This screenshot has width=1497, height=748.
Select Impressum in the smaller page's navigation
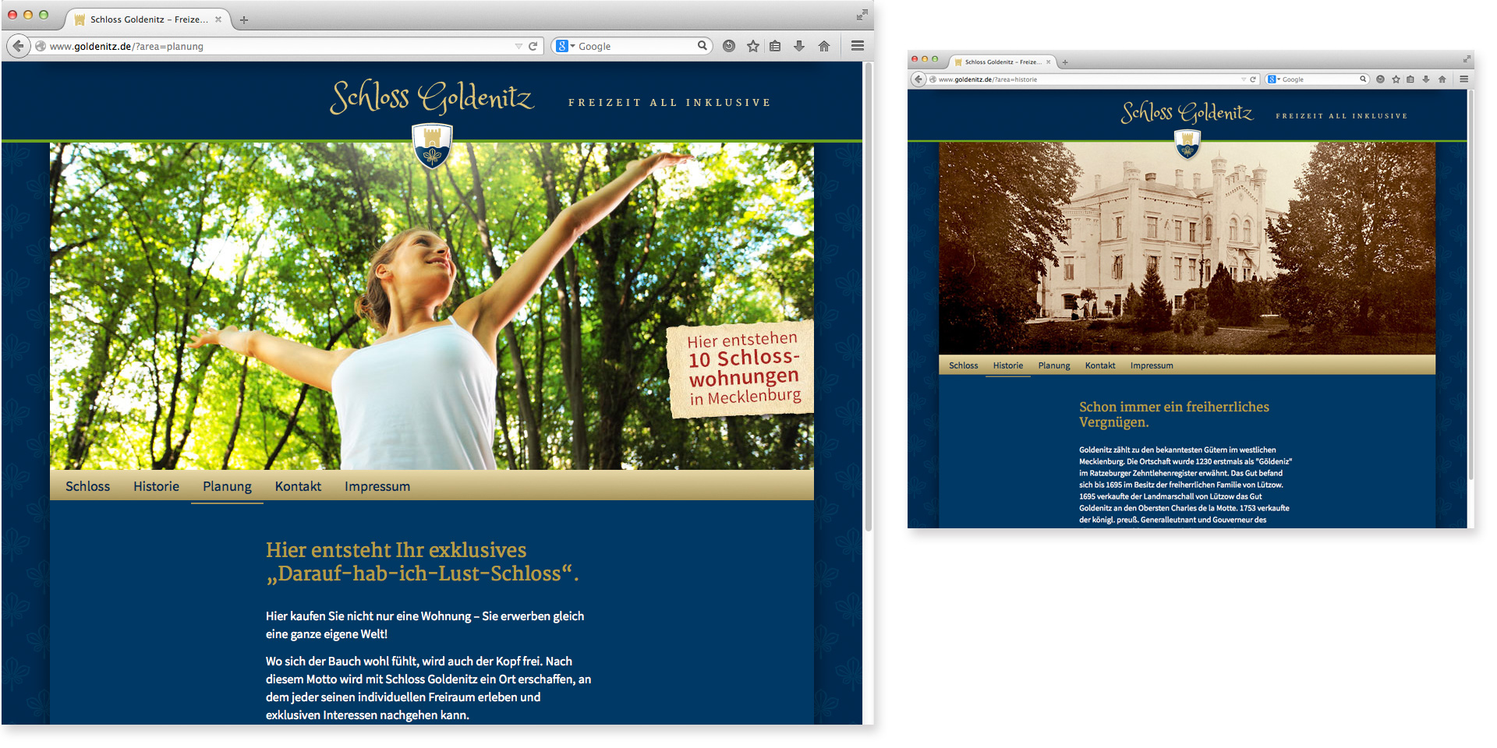pyautogui.click(x=1152, y=365)
